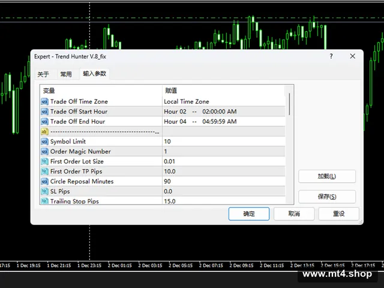384x288 pixels.
Task: Click the '2 Dec 09:15' chart time label
Action: [x=241, y=265]
